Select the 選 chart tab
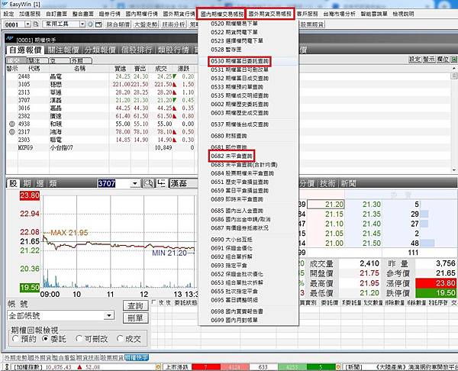Viewport: 458px width, 371px height. 40,183
